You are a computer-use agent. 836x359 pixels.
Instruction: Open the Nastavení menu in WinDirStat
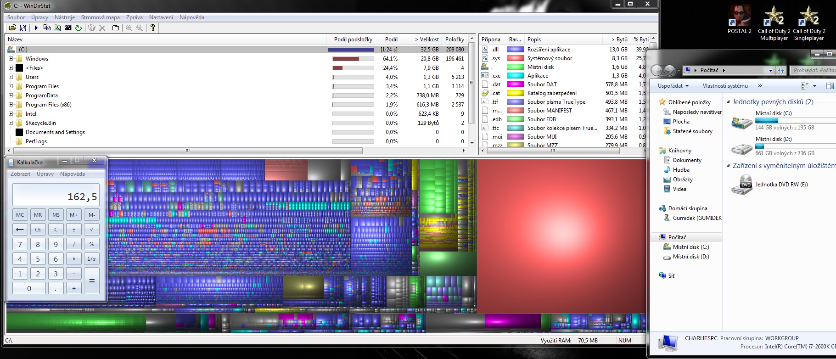click(x=161, y=17)
